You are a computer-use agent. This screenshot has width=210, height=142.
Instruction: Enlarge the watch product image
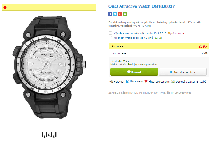[x=49, y=67]
